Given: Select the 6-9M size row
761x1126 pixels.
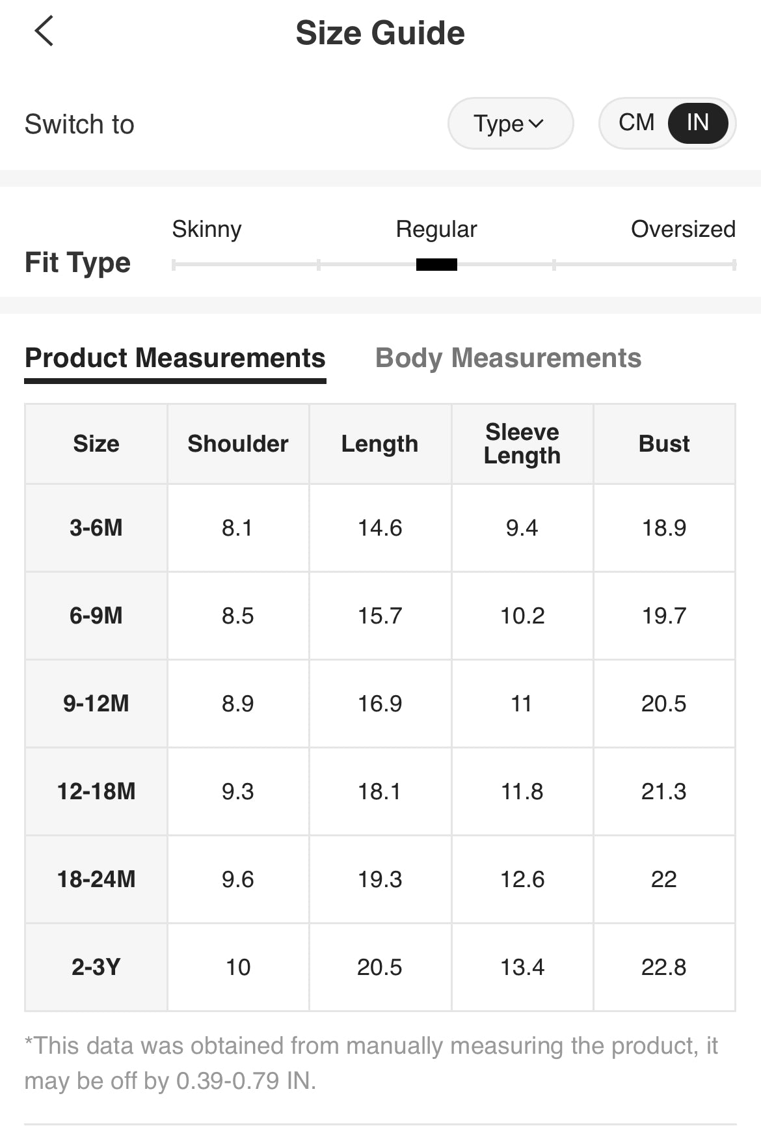Looking at the screenshot, I should point(96,616).
